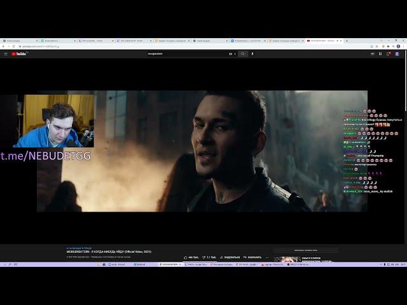Open Windows taskbar search icon
Screen dimensions: 407x305
click(10, 264)
